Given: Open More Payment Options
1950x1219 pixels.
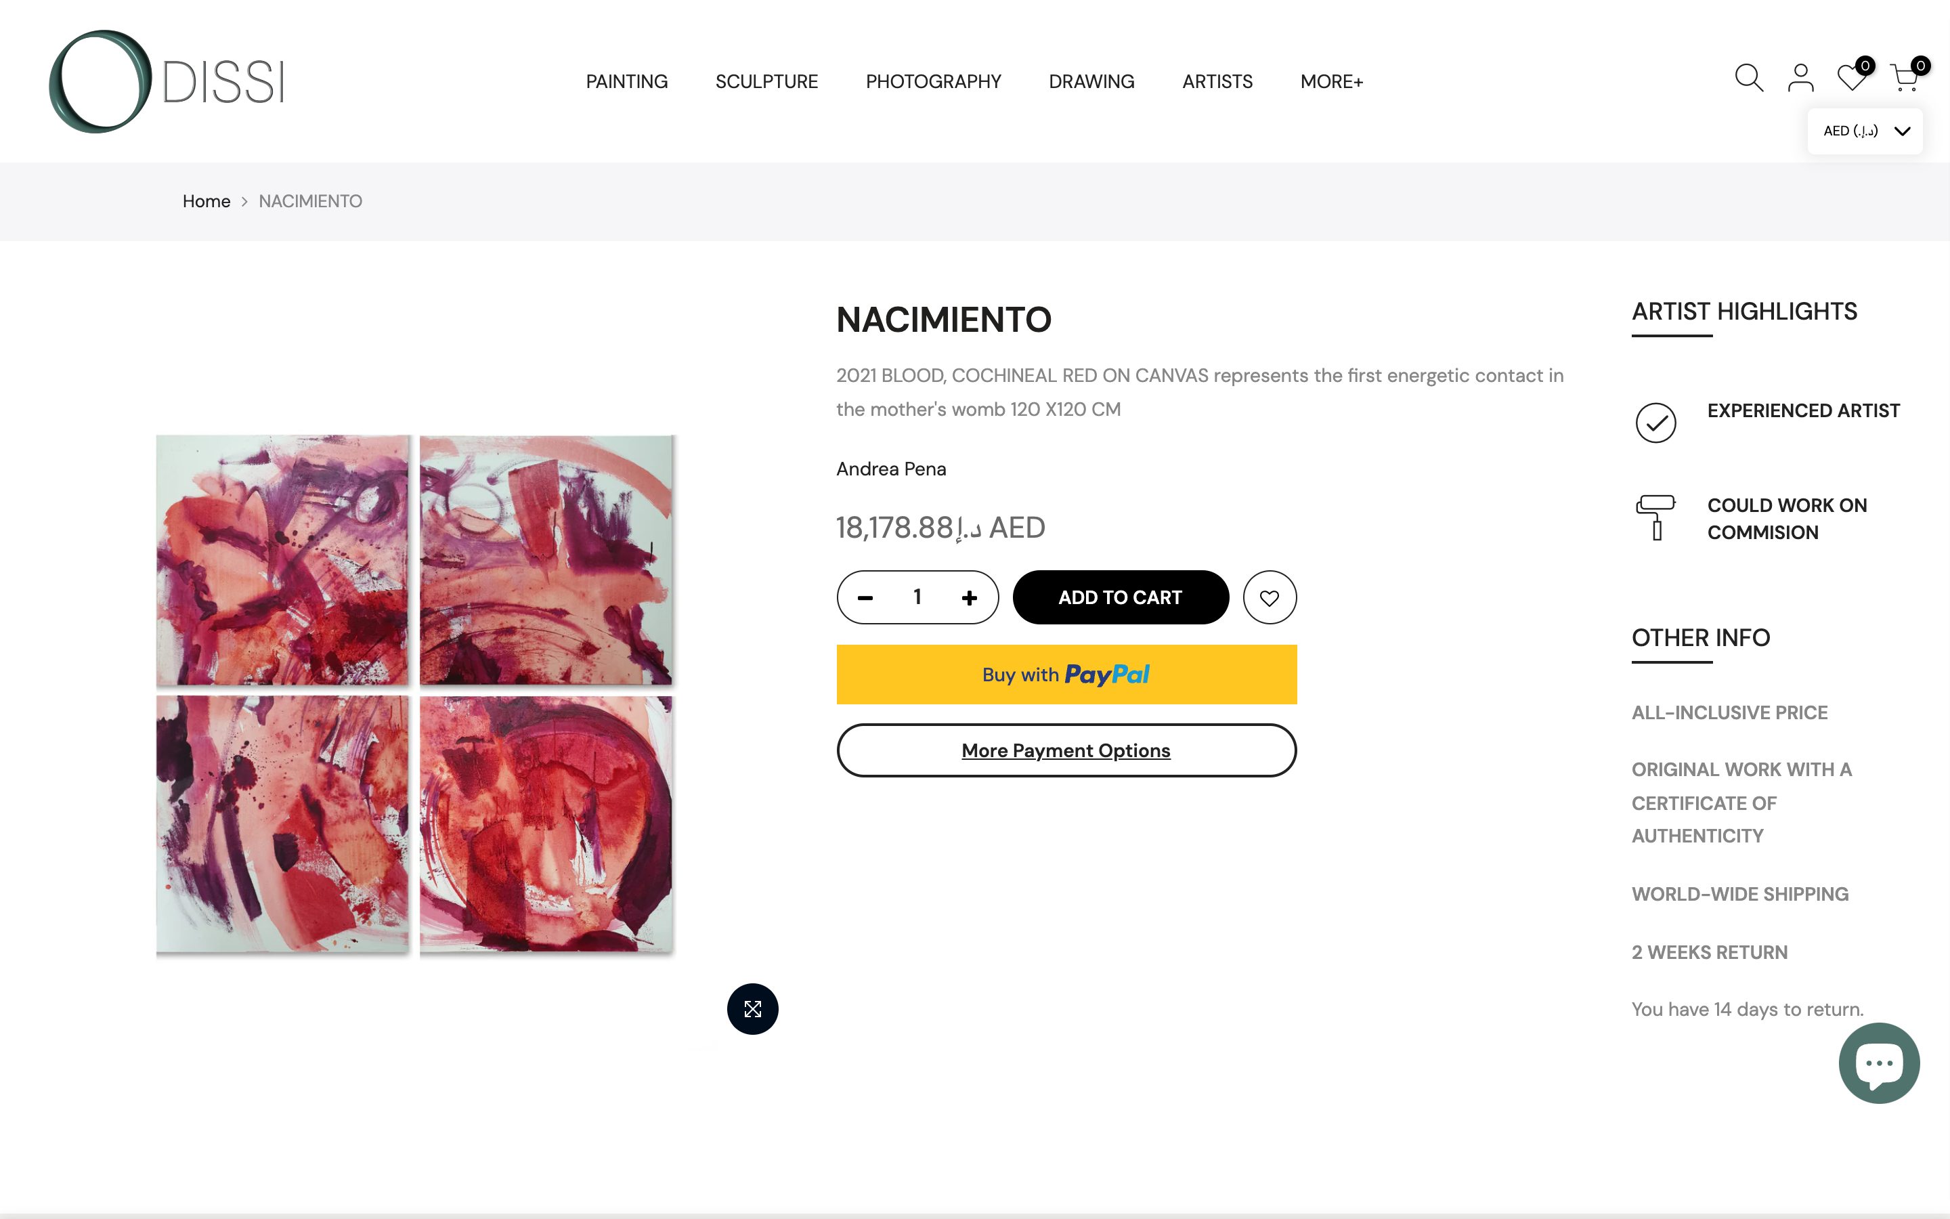Looking at the screenshot, I should click(1066, 750).
